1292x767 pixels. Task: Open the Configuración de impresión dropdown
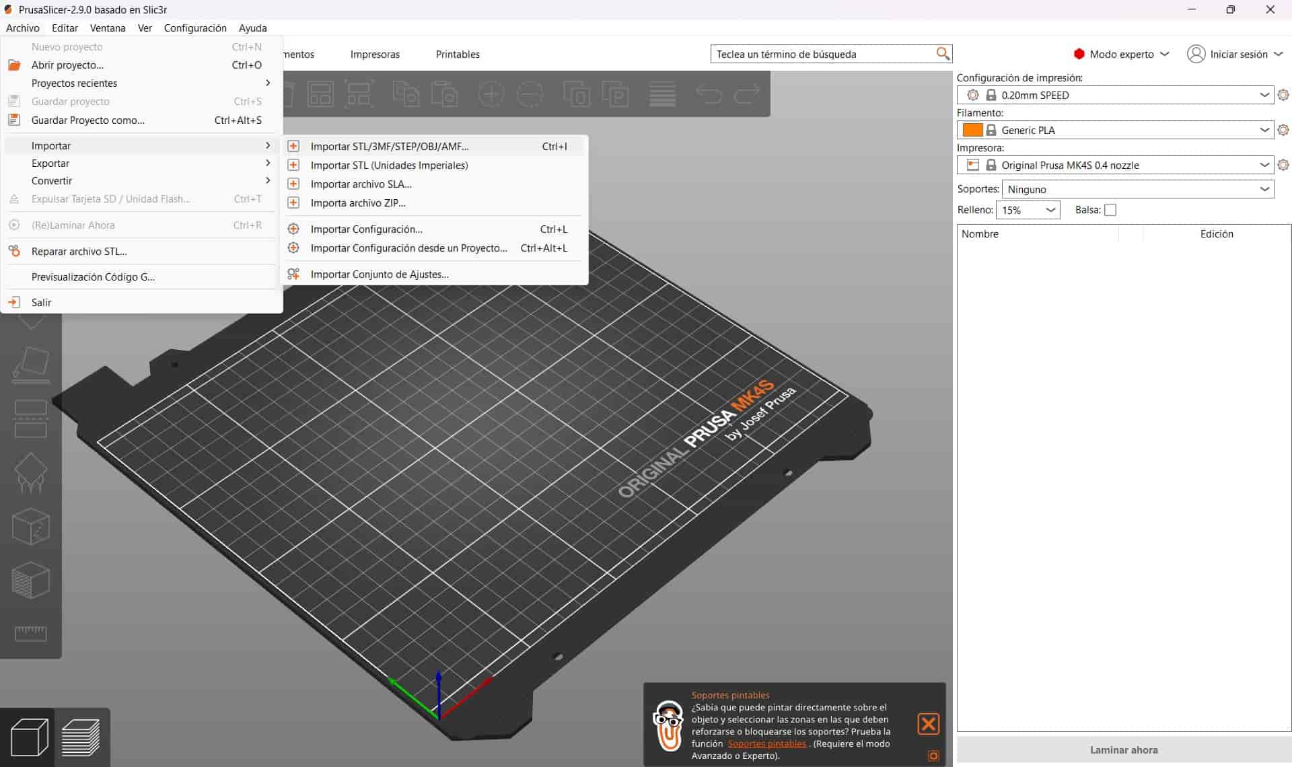[x=1115, y=95]
